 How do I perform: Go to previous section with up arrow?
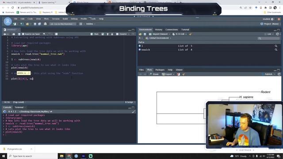pos(107,34)
